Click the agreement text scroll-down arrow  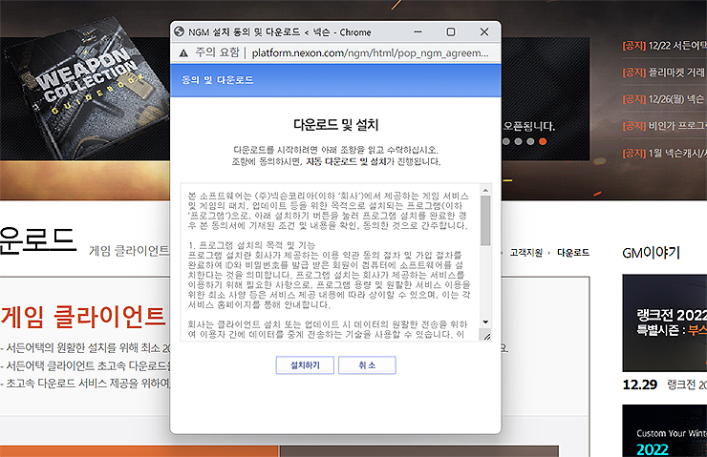(x=485, y=322)
